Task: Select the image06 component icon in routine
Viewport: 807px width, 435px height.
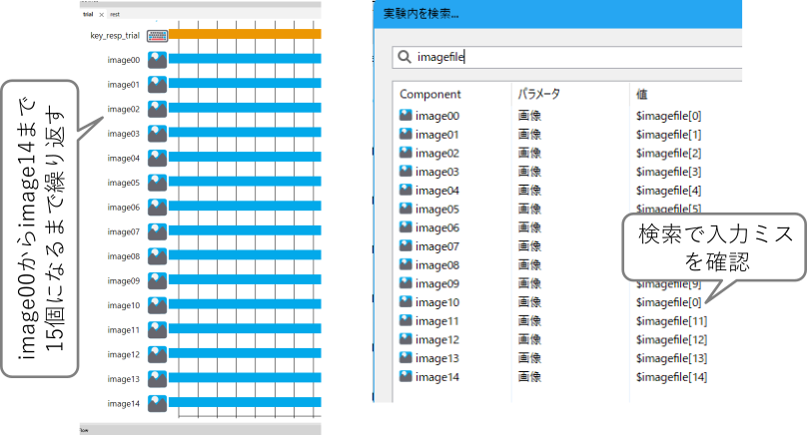Action: [157, 208]
